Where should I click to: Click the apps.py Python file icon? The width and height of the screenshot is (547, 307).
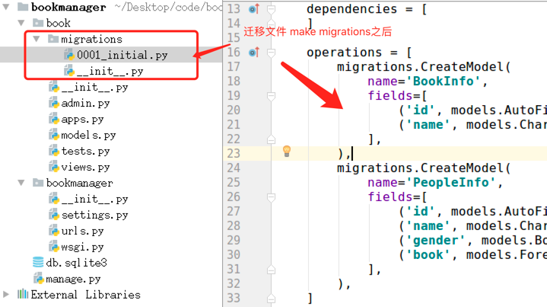point(54,119)
